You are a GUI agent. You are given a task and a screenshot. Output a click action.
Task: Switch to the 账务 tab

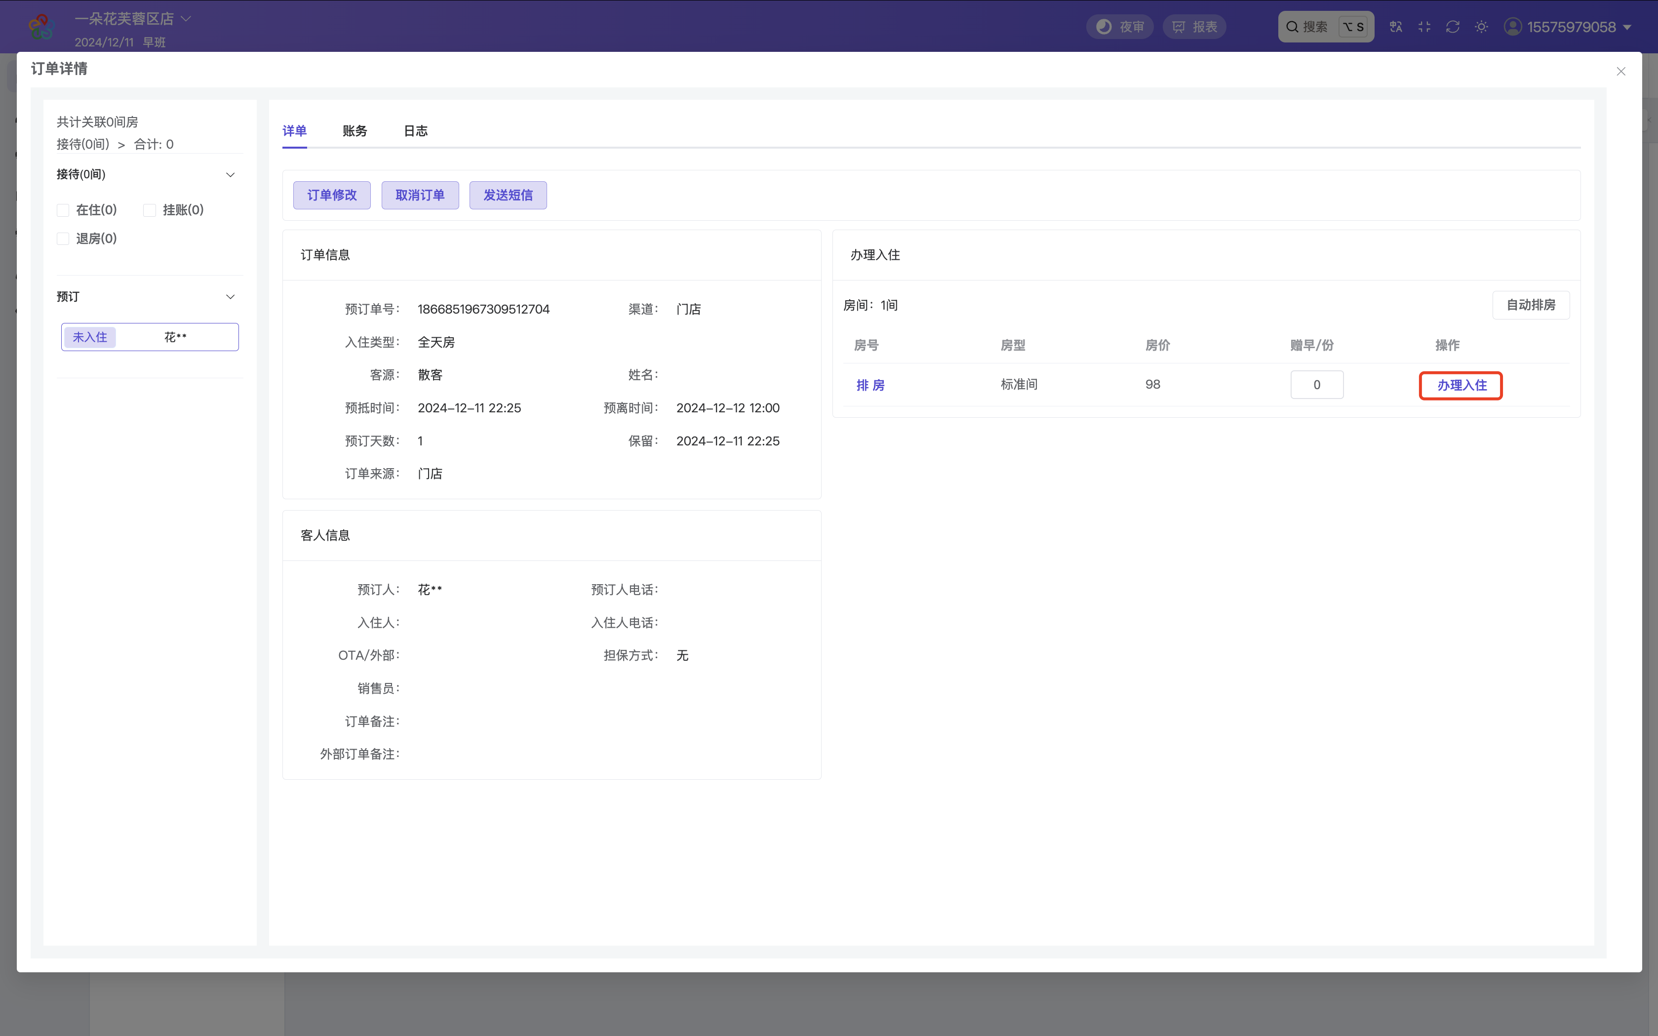click(355, 131)
